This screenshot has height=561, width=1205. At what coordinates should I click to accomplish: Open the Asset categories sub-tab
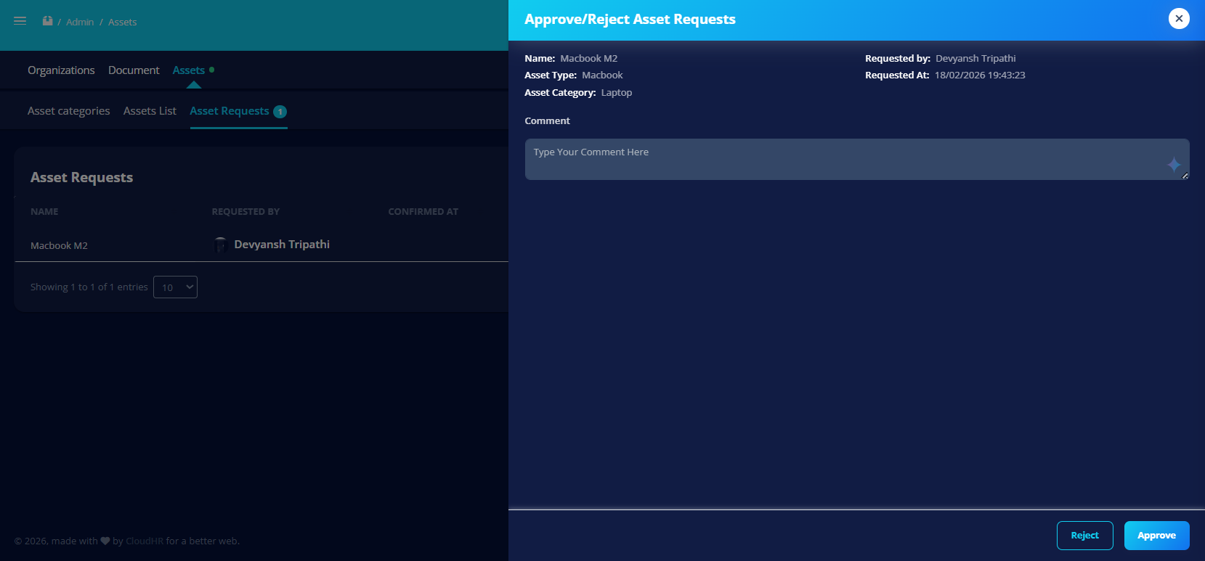(69, 111)
